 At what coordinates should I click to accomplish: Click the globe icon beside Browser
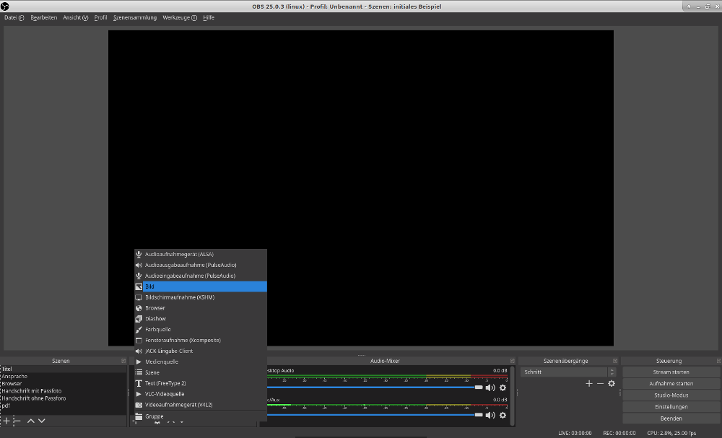click(x=139, y=308)
